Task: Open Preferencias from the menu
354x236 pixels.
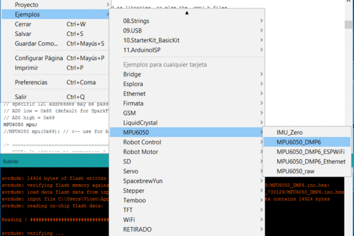Action: tap(55, 82)
